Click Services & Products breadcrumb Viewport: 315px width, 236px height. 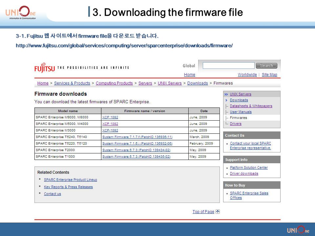72,83
